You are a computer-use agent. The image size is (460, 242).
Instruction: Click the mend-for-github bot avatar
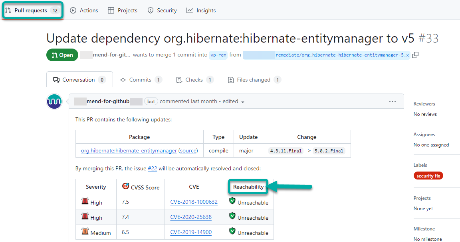[x=54, y=101]
